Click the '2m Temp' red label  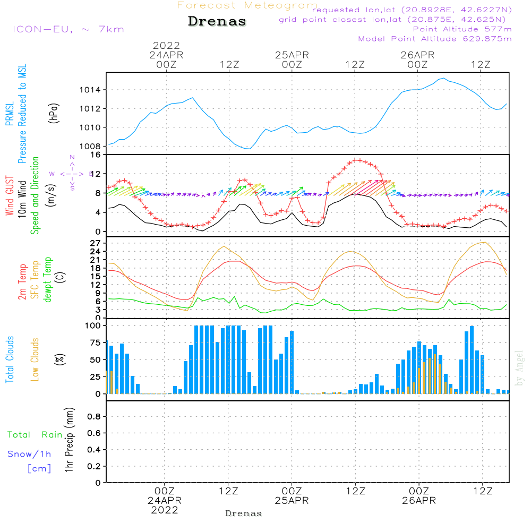(x=22, y=282)
